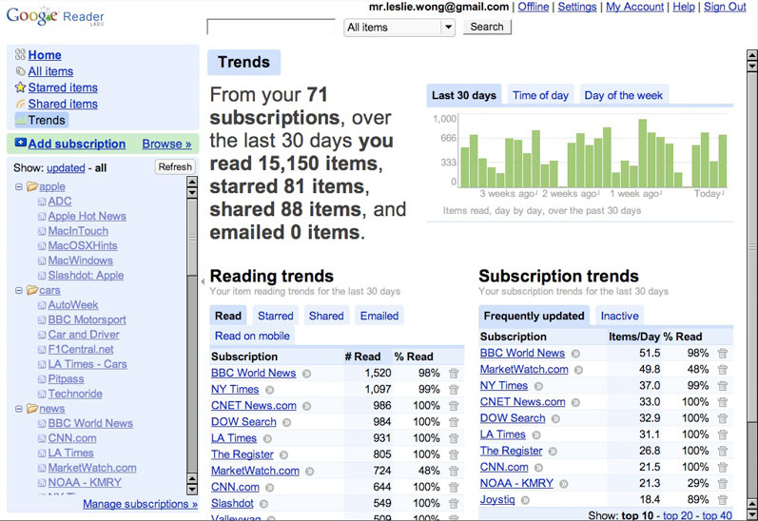Screen dimensions: 758x521
Task: Select Trends in the sidebar
Action: (x=42, y=121)
